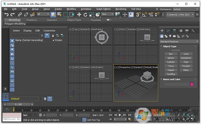
Task: Open Select by Name icon
Action: (x=59, y=14)
